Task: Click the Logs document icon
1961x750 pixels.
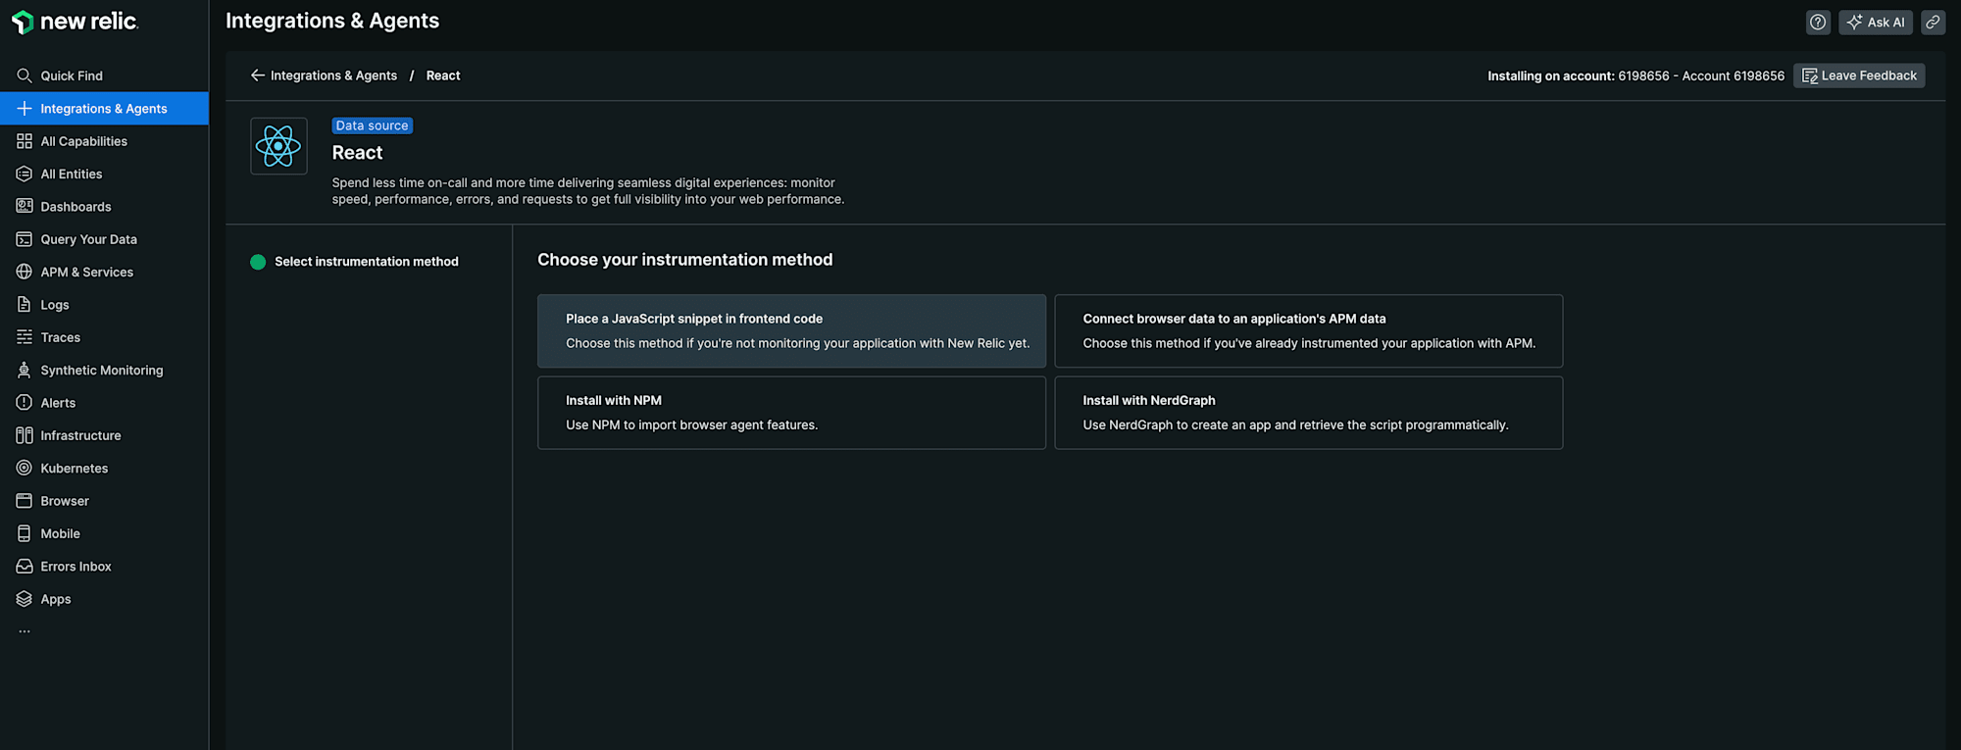Action: click(25, 305)
